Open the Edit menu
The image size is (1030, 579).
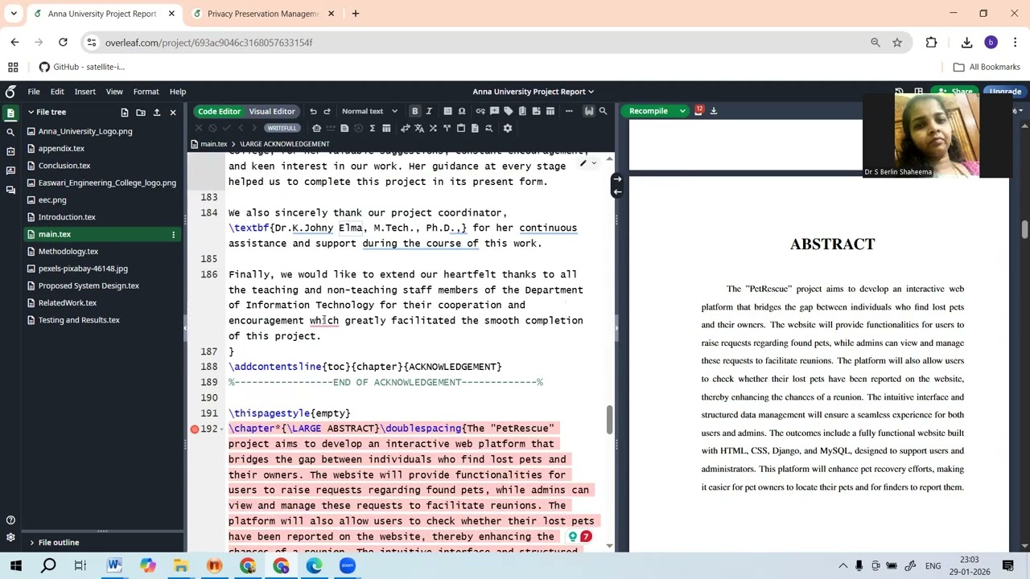[57, 92]
